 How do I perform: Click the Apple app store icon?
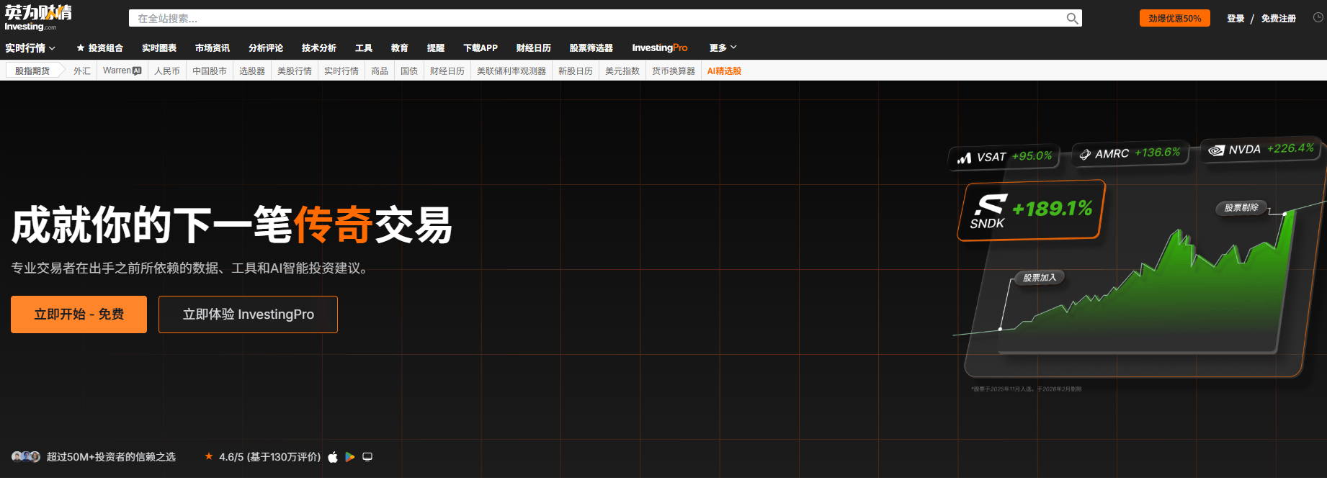[x=333, y=457]
